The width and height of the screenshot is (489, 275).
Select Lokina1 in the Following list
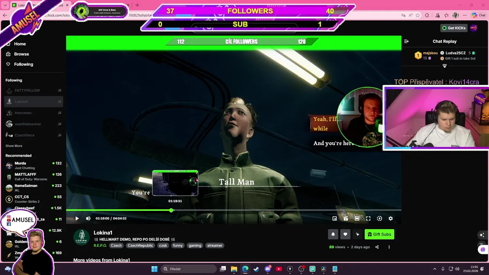pyautogui.click(x=34, y=102)
